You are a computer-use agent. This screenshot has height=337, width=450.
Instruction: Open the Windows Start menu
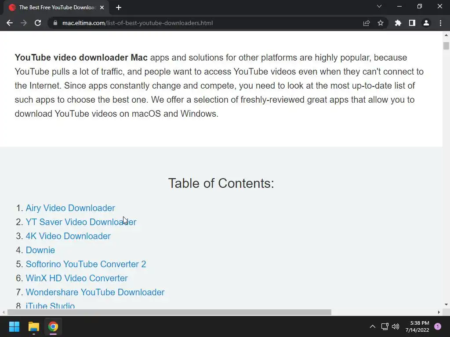point(14,326)
